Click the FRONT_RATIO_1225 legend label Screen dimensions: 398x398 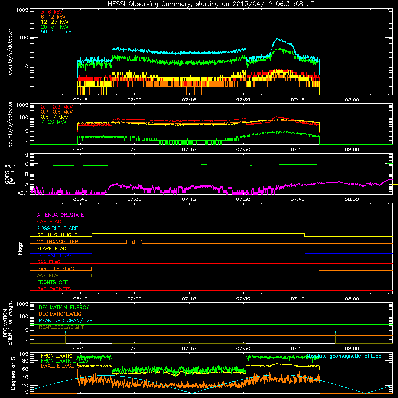64,361
